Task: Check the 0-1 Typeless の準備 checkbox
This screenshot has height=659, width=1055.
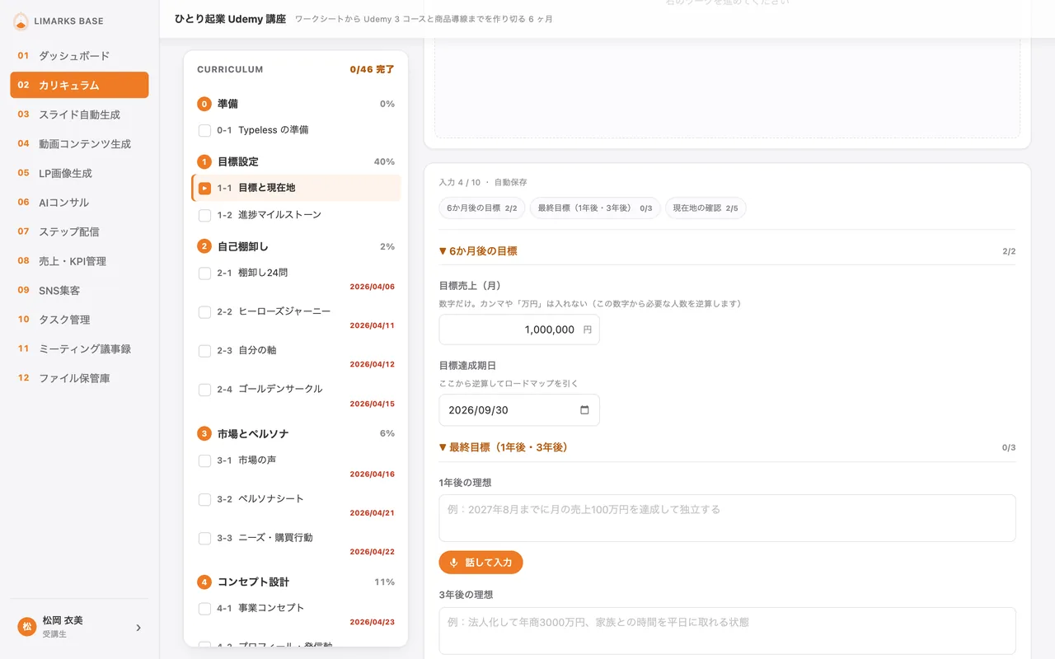Action: tap(204, 130)
